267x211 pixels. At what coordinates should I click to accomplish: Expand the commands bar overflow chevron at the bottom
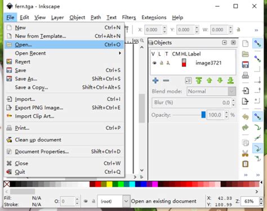(246, 175)
